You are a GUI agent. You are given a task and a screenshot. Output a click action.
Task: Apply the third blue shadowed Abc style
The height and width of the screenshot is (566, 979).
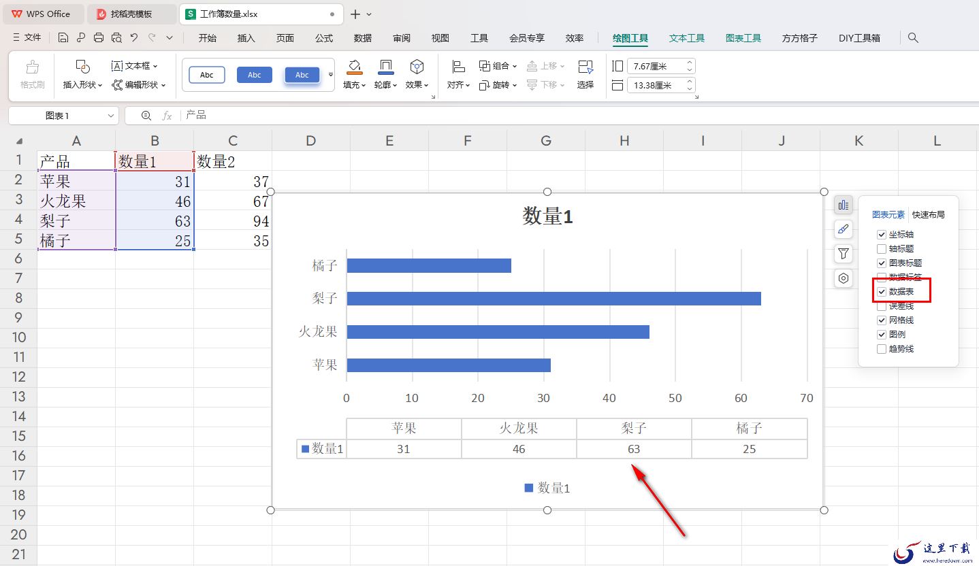point(302,75)
